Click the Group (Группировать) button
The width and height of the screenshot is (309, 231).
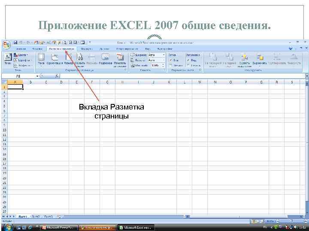point(277,59)
